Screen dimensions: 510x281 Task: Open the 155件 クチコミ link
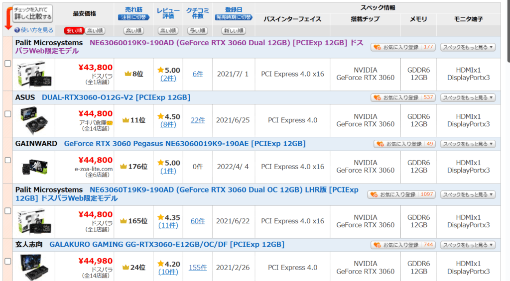point(198,268)
